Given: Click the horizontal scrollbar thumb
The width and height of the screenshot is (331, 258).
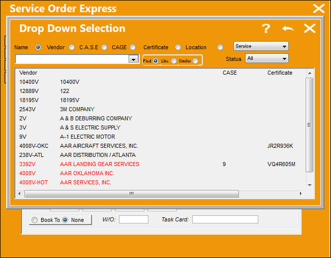Looking at the screenshot, I should [x=132, y=193].
